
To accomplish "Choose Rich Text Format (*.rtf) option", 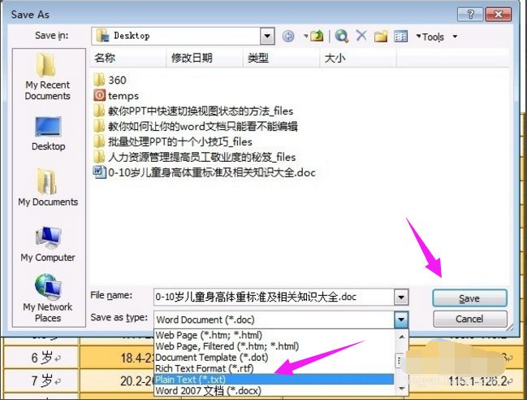I will click(x=199, y=368).
